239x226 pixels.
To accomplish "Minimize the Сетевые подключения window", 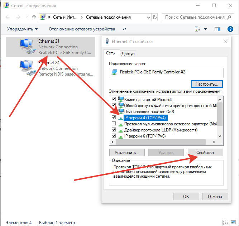I will pos(198,5).
